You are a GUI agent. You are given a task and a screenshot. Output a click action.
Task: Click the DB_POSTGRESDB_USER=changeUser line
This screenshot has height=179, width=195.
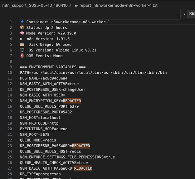53,89
